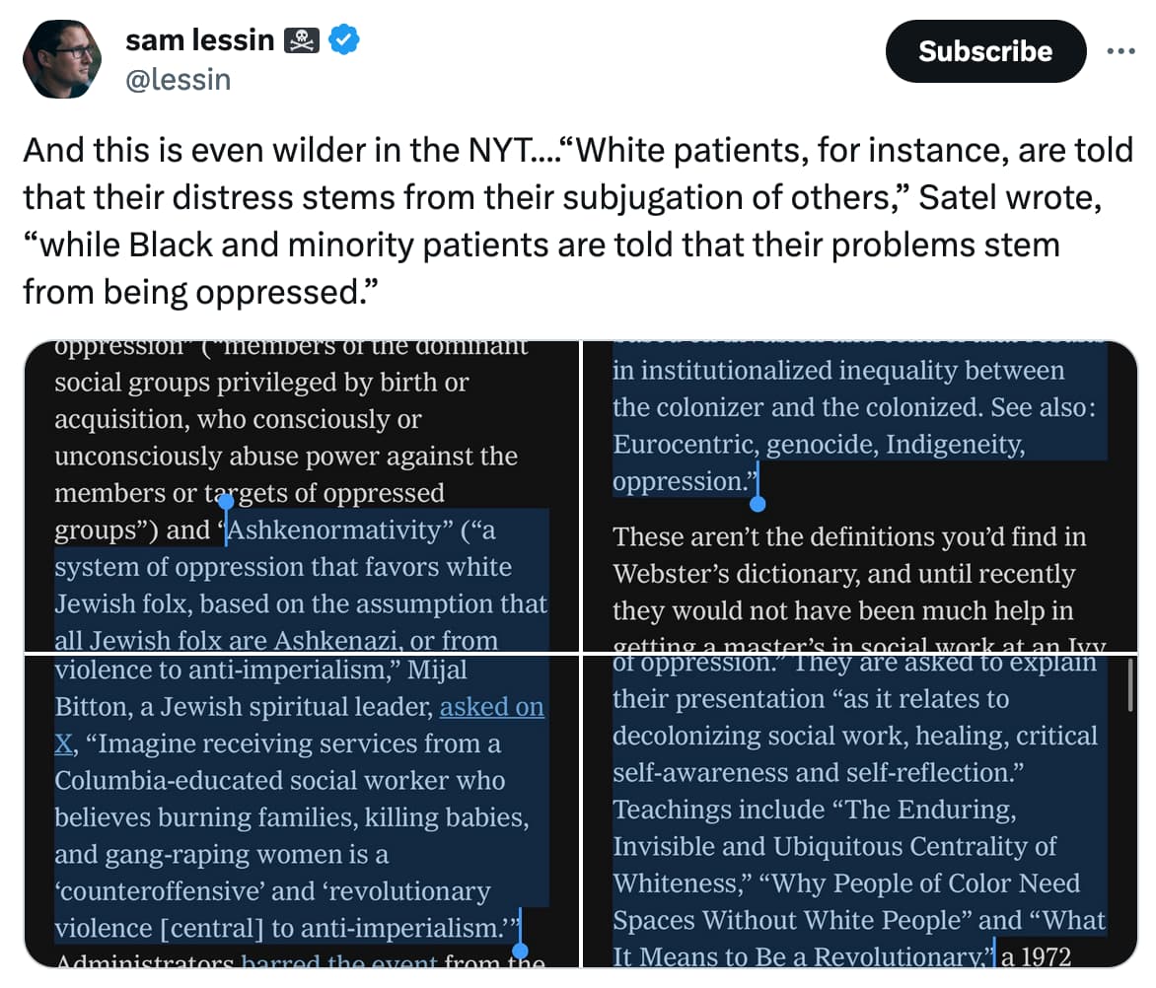
Task: Open the bottom-left Mijal Bitton screenshot
Action: coord(302,812)
